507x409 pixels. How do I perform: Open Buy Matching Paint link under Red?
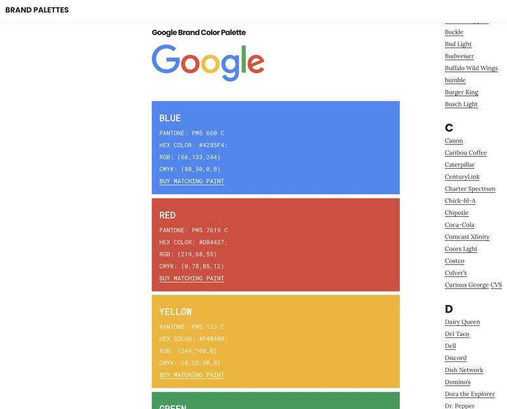191,278
